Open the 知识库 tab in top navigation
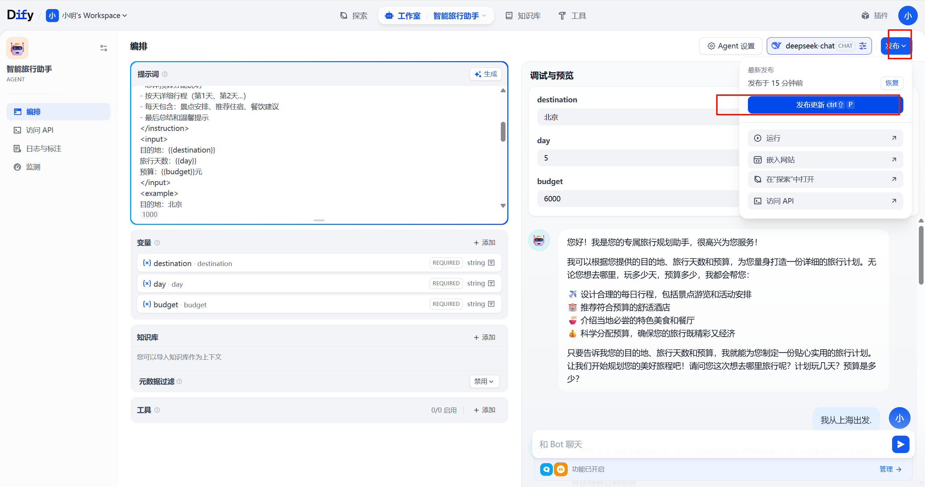The image size is (925, 487). 523,16
